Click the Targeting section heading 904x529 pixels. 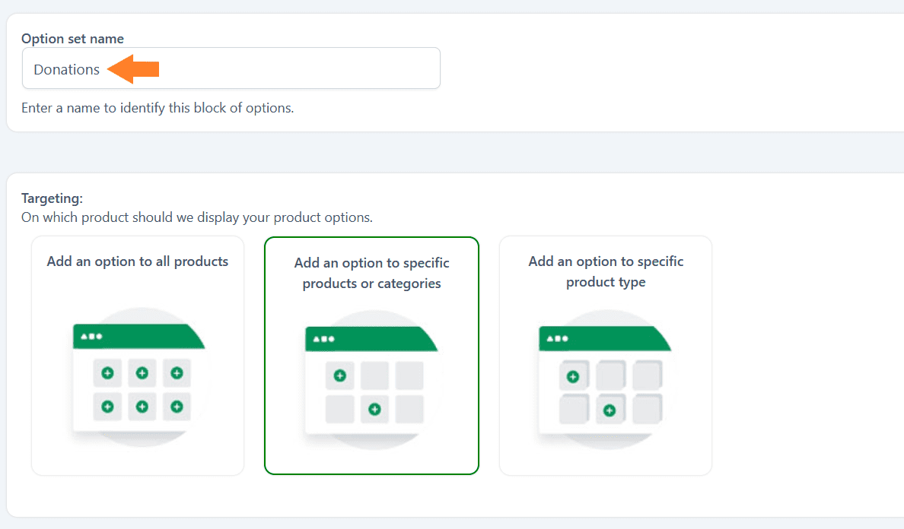(52, 198)
